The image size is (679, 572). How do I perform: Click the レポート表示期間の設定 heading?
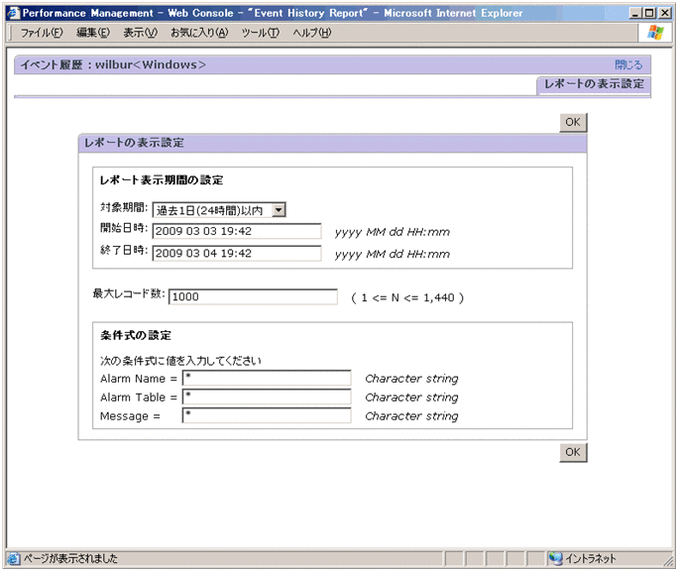coord(162,180)
